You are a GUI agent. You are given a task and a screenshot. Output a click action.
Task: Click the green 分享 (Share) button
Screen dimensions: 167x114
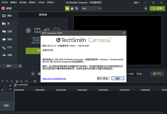pos(157,8)
